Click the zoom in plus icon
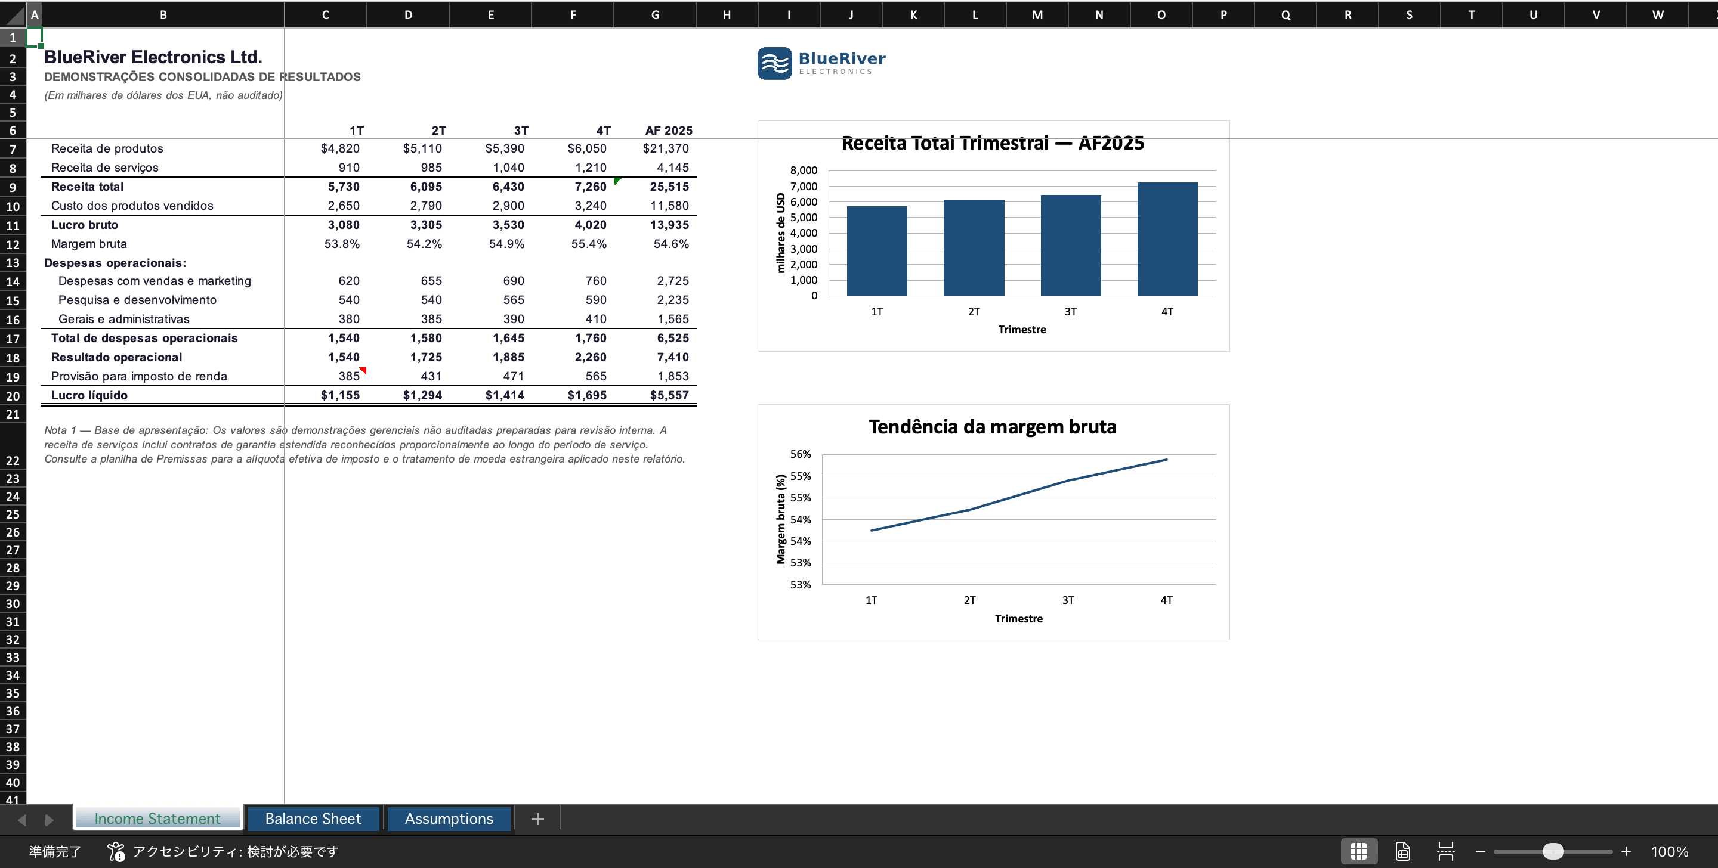This screenshot has width=1718, height=868. click(1626, 851)
